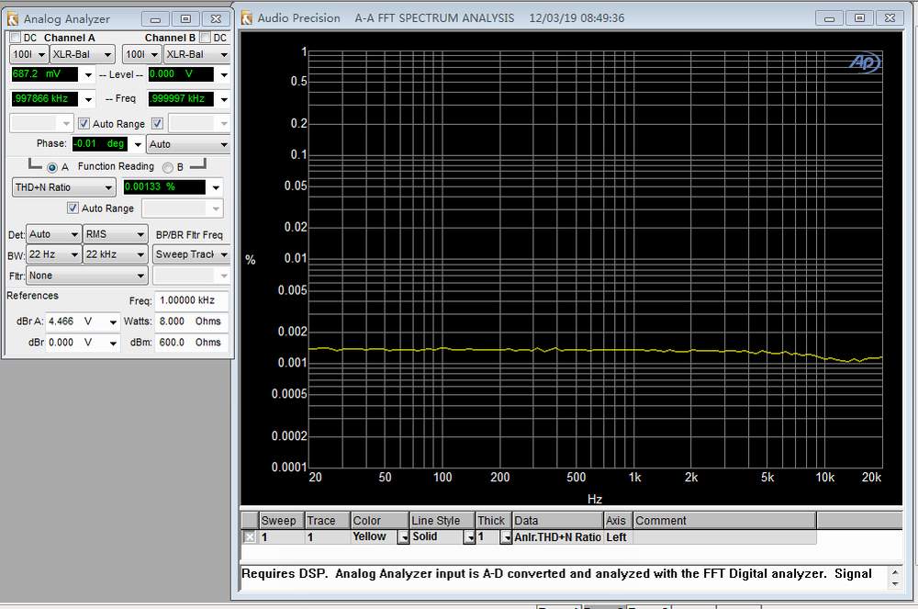Click the Color column header in the legend
This screenshot has height=609, width=918.
380,521
